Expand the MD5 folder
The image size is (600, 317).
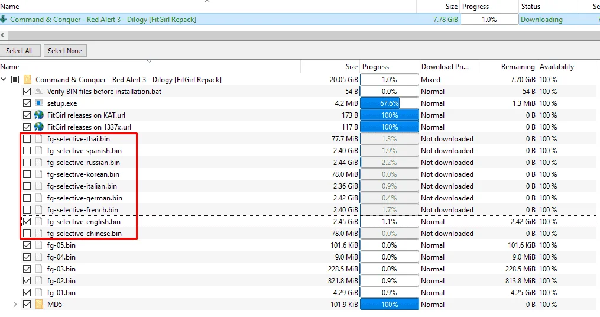pos(15,305)
